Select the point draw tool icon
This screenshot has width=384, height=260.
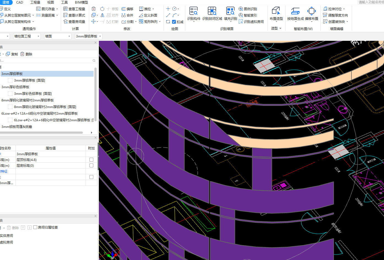click(168, 9)
